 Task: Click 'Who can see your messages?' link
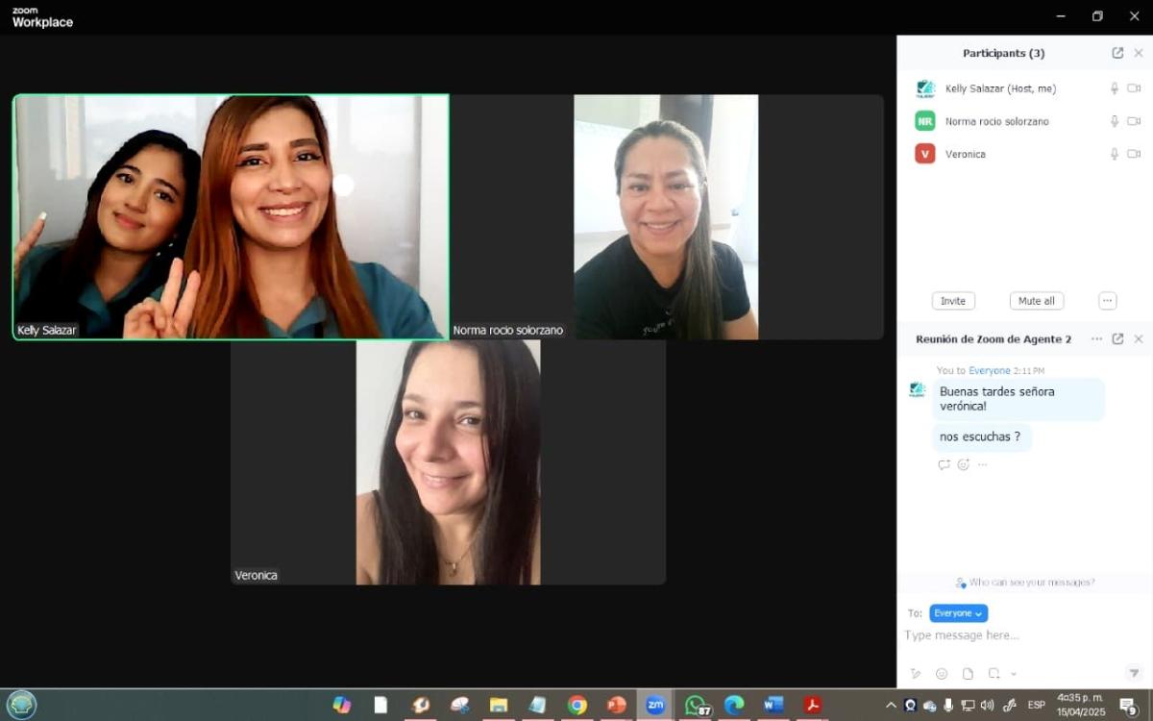[1025, 583]
